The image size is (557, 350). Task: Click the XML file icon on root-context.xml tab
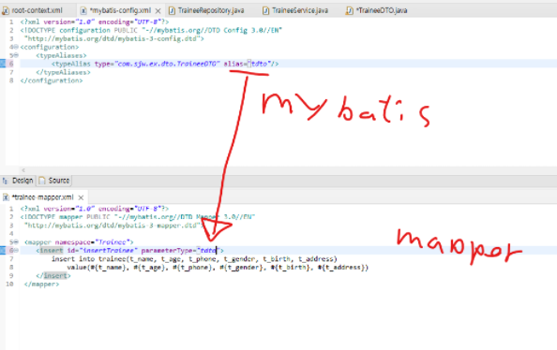[6, 11]
